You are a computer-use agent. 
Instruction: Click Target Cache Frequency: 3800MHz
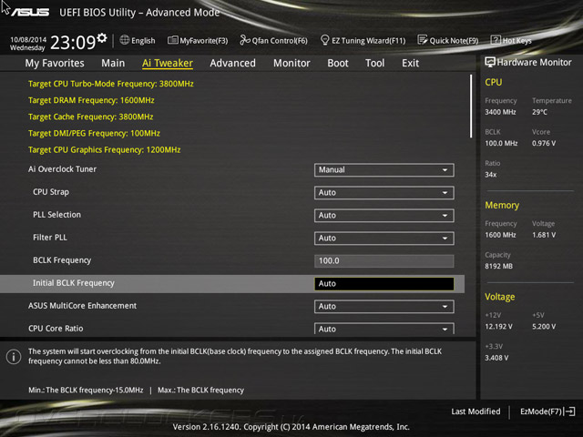[91, 117]
